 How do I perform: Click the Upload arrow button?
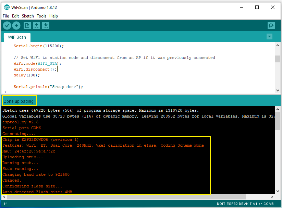(16, 26)
